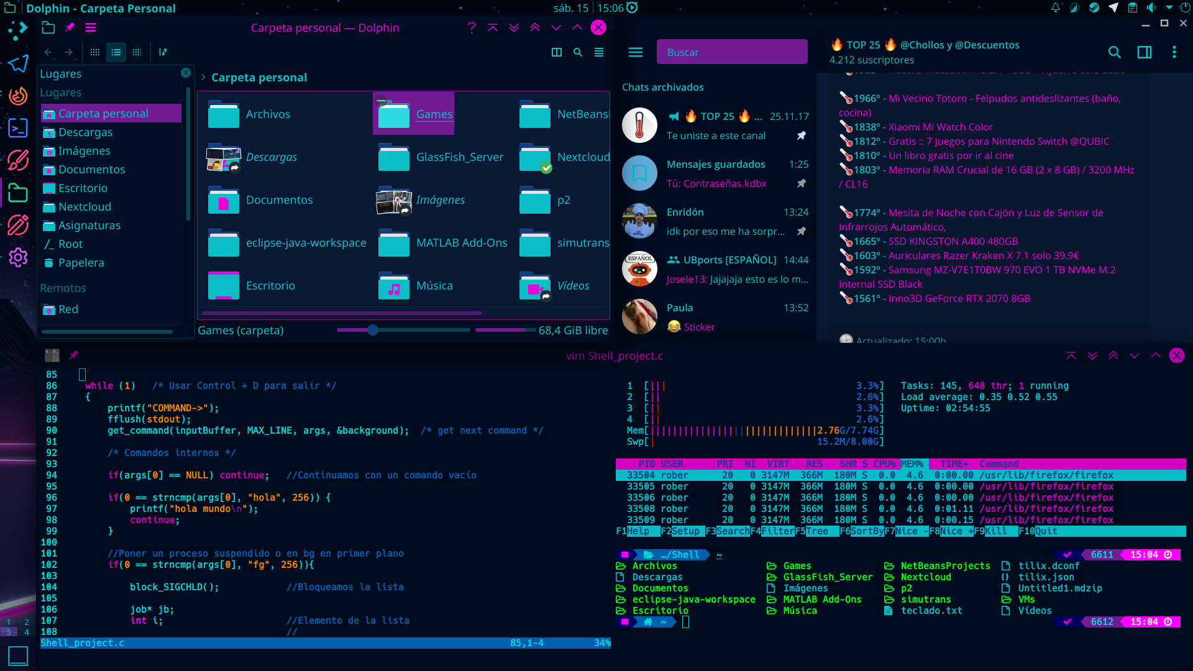Open Telegram channel three-dot menu

[x=1174, y=52]
